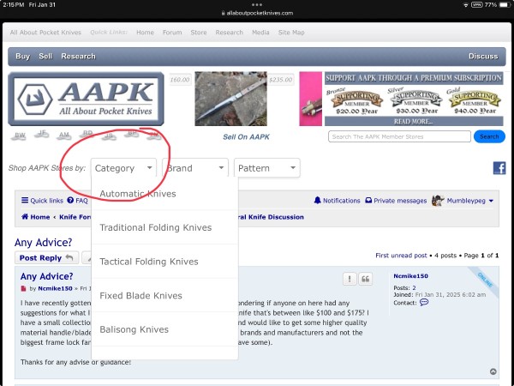Choose Tactical Folding Knives category
Image resolution: width=514 pixels, height=386 pixels.
(x=164, y=262)
